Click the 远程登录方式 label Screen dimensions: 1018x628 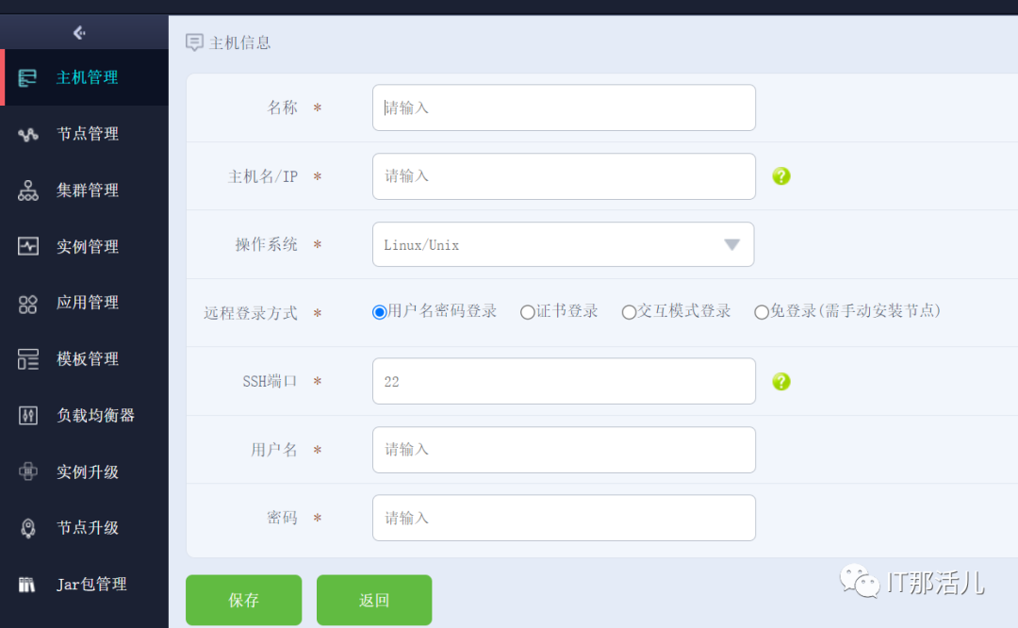pyautogui.click(x=251, y=313)
